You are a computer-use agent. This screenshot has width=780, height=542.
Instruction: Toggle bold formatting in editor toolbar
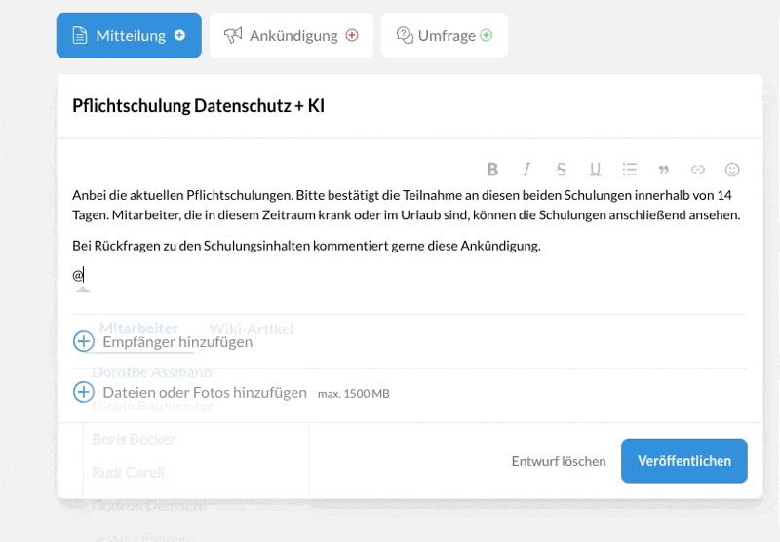coord(492,169)
